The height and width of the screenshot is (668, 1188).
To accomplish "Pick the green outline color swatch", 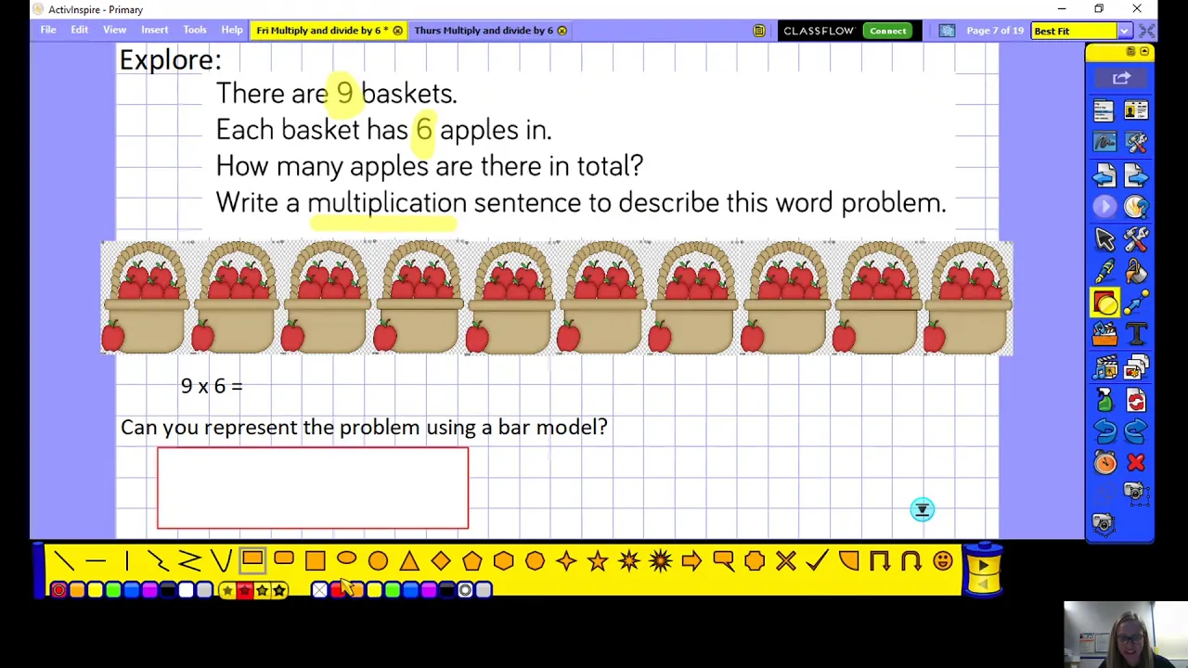I will (x=113, y=590).
